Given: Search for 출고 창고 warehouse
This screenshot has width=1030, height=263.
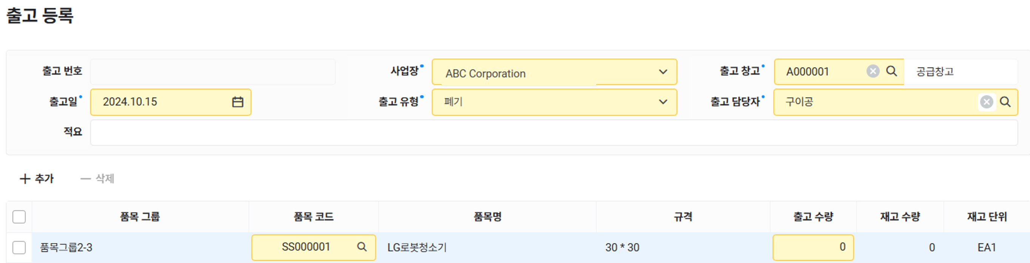Looking at the screenshot, I should pyautogui.click(x=892, y=71).
